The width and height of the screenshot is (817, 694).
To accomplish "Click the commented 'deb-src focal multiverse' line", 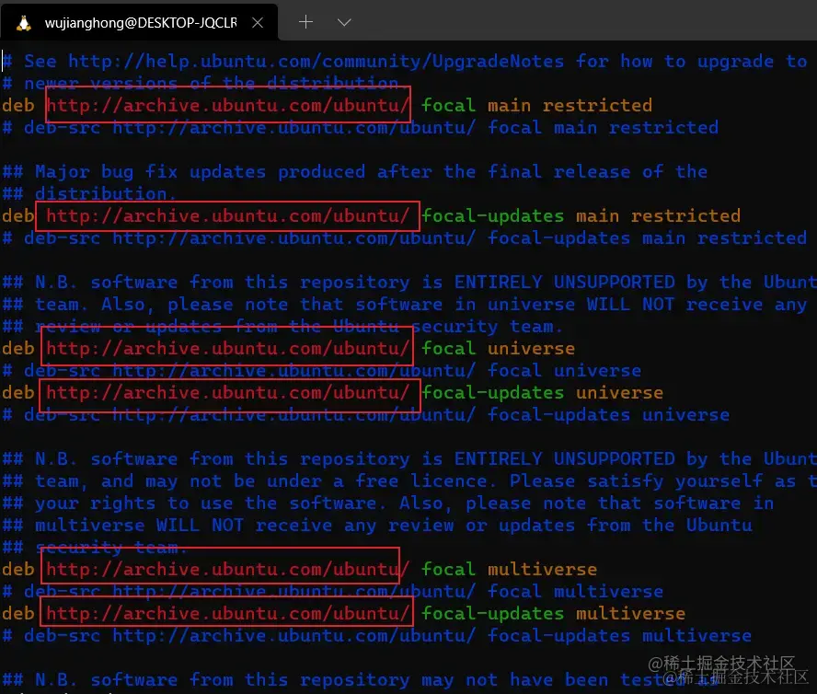I will pyautogui.click(x=333, y=592).
